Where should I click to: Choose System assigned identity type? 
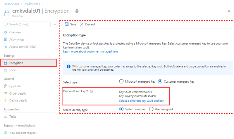pos(121,109)
